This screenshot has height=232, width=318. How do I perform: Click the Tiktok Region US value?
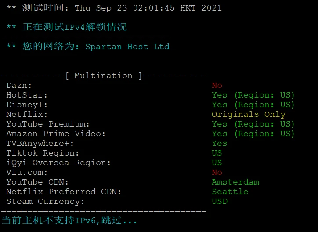pyautogui.click(x=217, y=153)
